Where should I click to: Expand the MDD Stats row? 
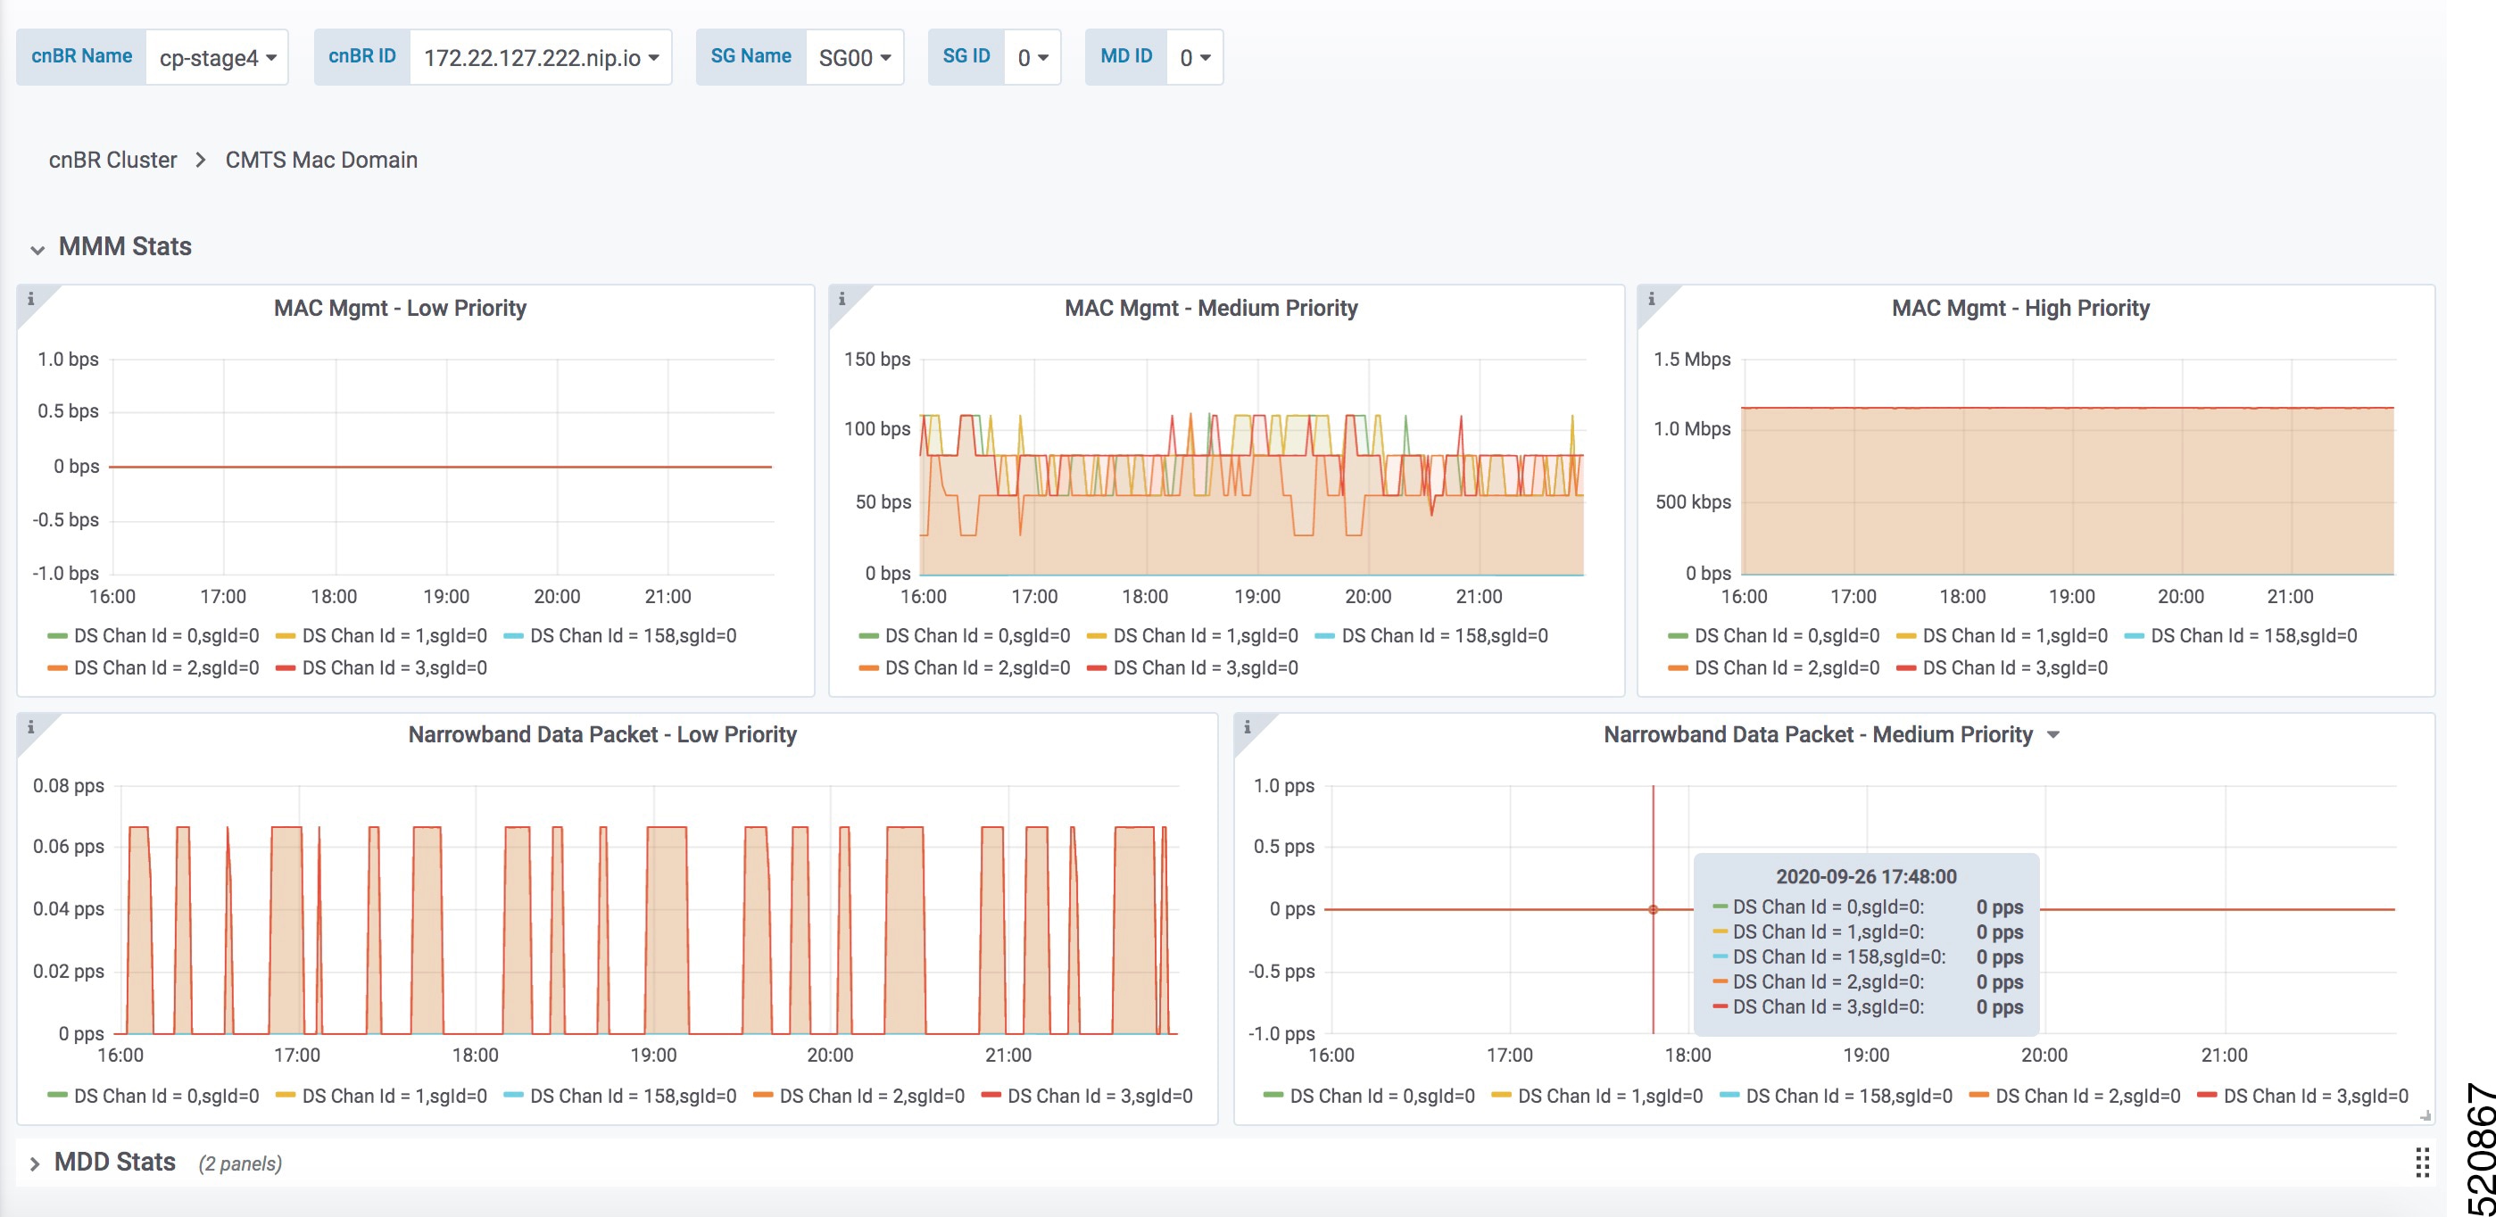pyautogui.click(x=102, y=1163)
